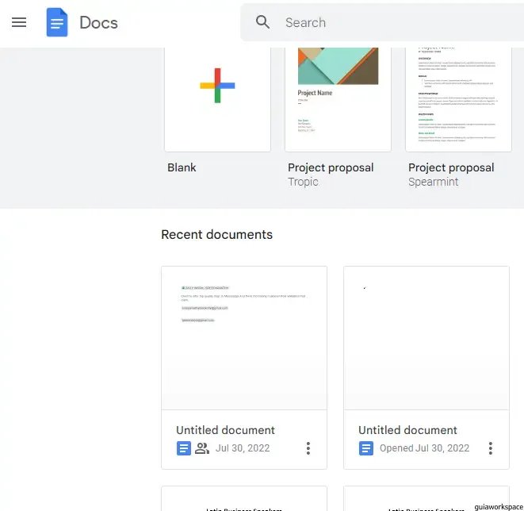This screenshot has width=524, height=511.
Task: Click Project proposal label above Spearmint
Action: pos(451,167)
